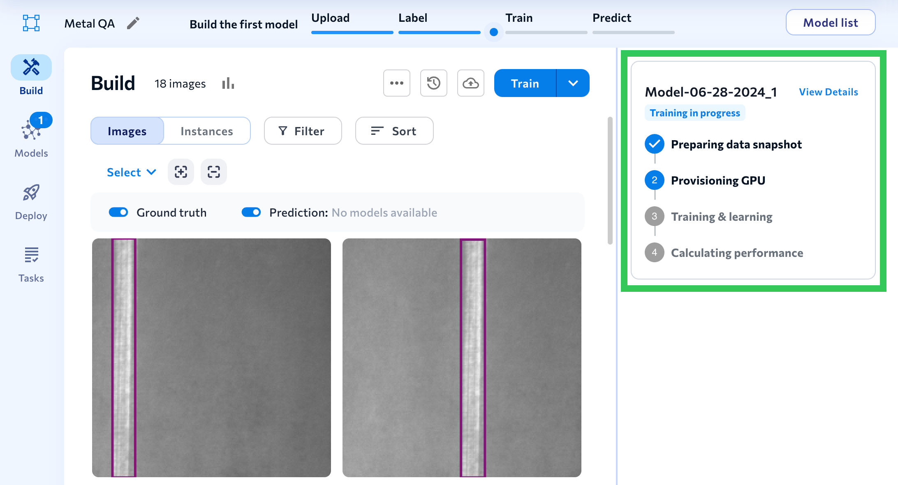The width and height of the screenshot is (898, 485).
Task: Expand the Train button dropdown arrow
Action: click(573, 83)
